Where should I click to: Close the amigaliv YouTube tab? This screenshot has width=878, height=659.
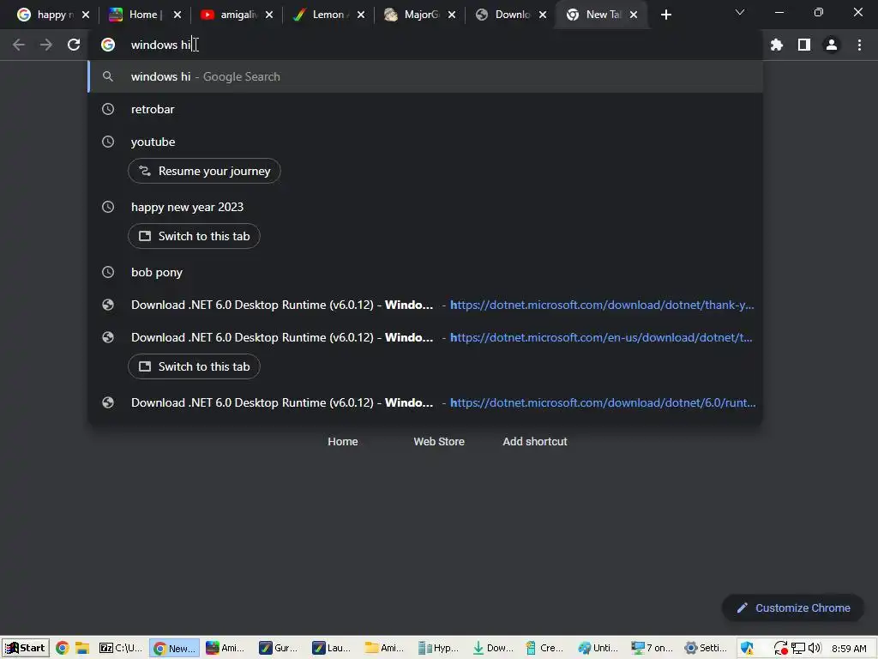268,15
